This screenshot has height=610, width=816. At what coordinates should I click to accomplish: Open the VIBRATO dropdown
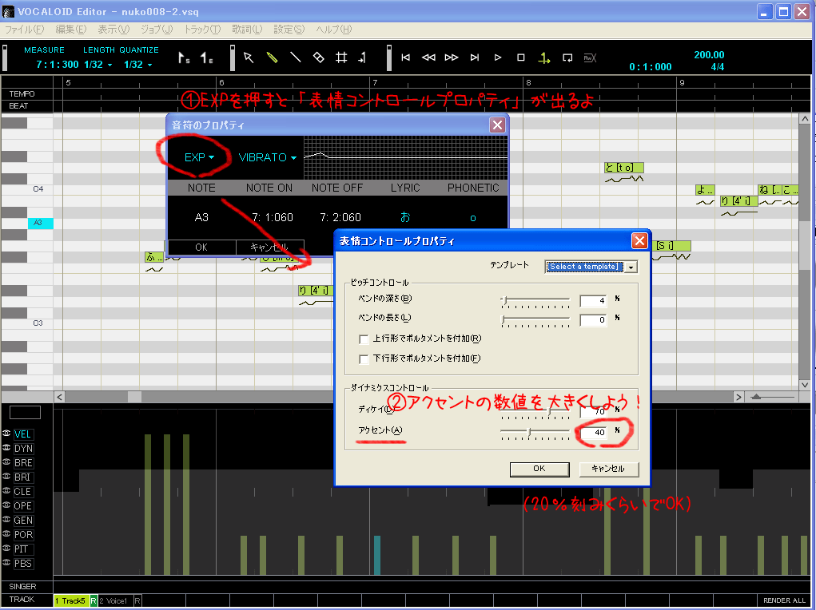pyautogui.click(x=268, y=157)
